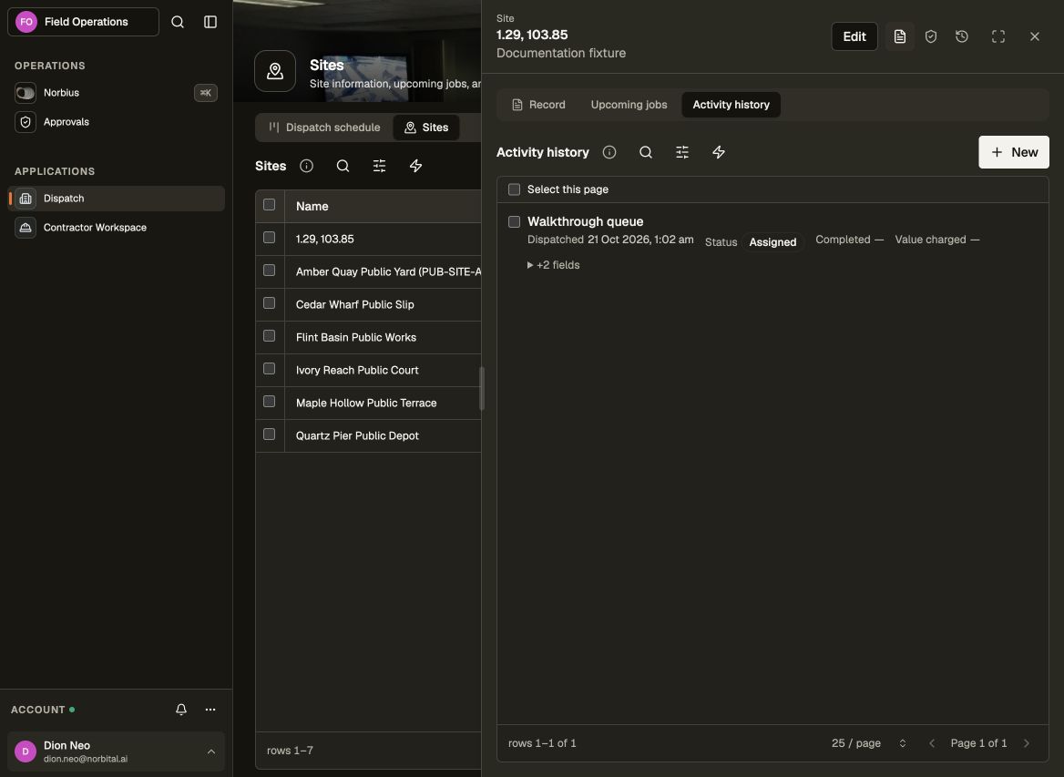Search within Sites table
1064x777 pixels.
click(x=343, y=166)
